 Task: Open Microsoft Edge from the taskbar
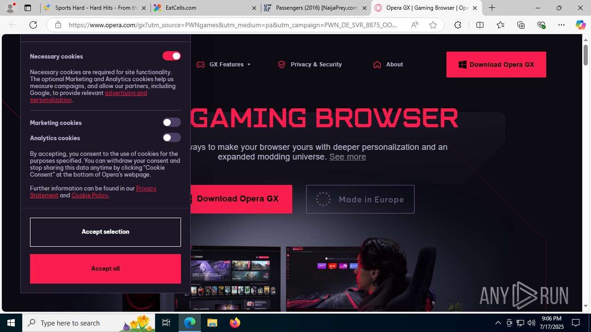point(190,323)
